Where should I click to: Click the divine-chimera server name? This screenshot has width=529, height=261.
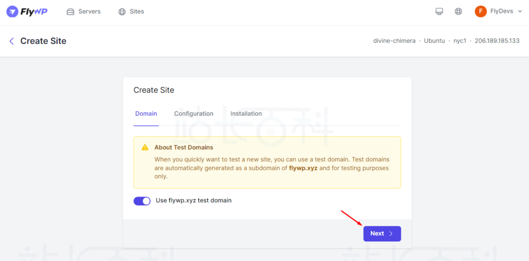click(x=394, y=41)
